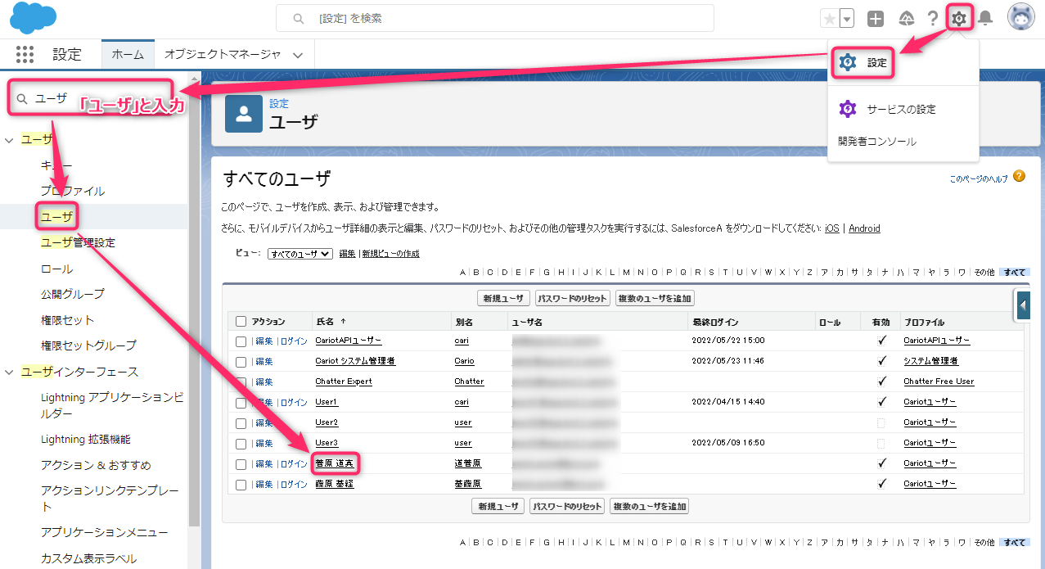
Task: Click the top 複数のユーザを追加 button
Action: (655, 298)
